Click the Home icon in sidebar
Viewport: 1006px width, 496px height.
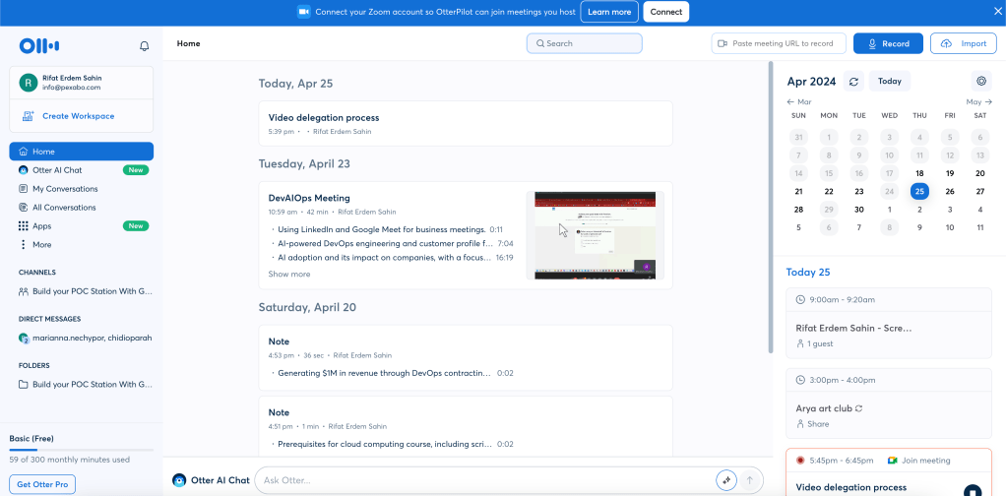[24, 152]
